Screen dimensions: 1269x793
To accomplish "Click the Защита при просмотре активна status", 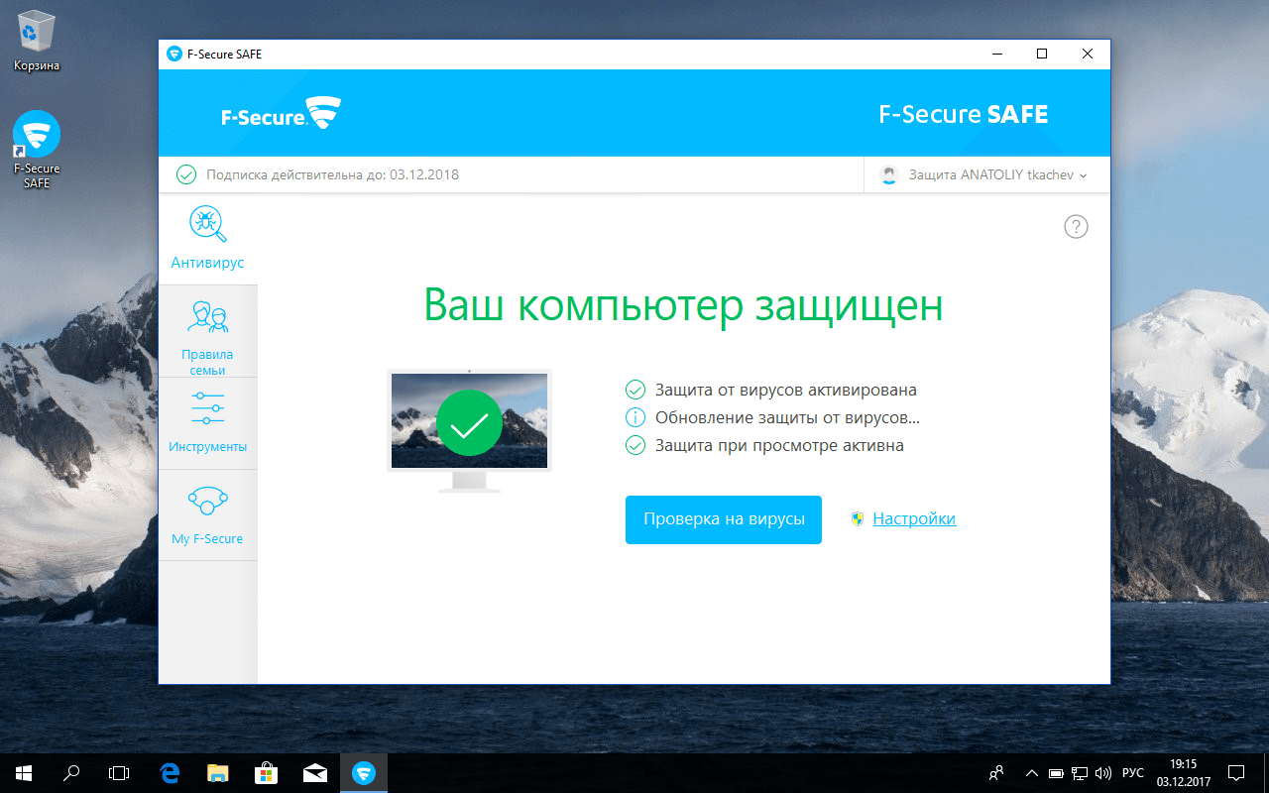I will tap(779, 445).
